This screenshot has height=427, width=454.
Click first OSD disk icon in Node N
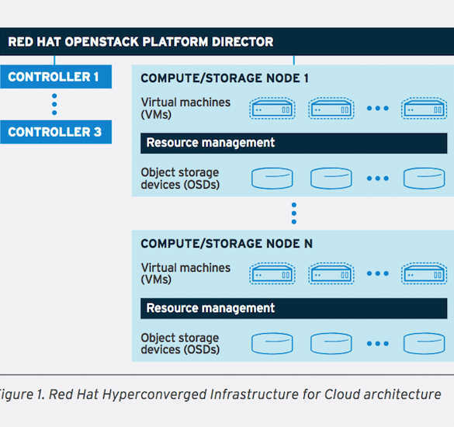[x=272, y=344]
